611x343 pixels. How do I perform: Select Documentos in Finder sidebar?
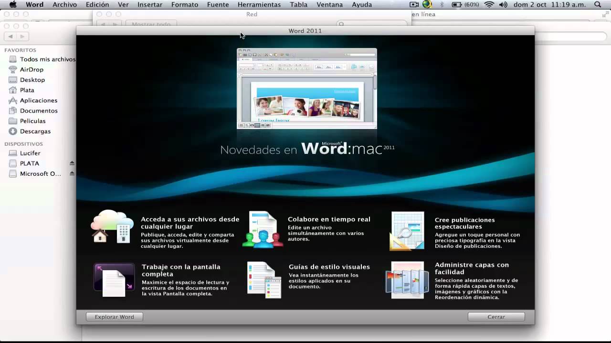38,111
